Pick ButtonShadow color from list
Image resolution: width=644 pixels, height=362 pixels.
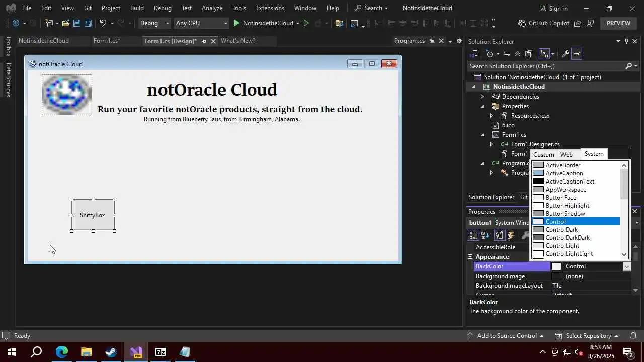[x=576, y=214]
